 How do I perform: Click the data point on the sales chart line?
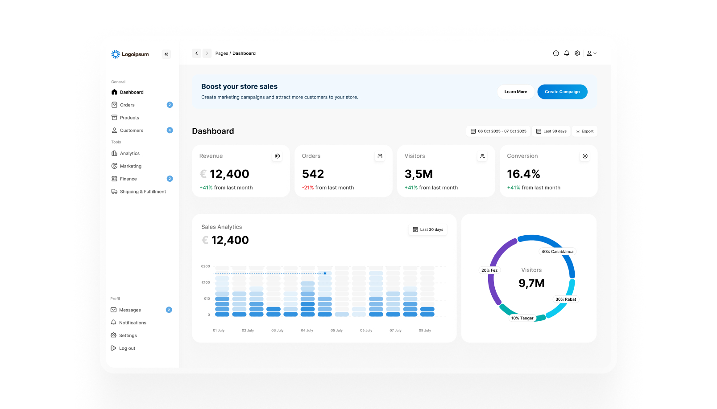click(x=325, y=274)
